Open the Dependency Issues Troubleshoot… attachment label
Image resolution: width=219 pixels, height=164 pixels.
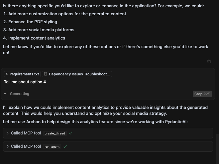(79, 74)
